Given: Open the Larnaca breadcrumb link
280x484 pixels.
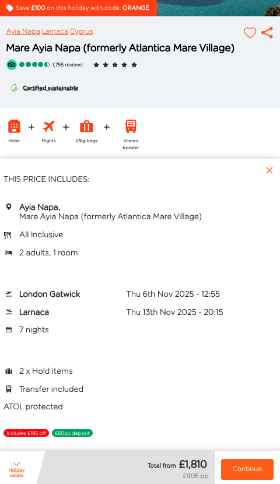Looking at the screenshot, I should 55,31.
